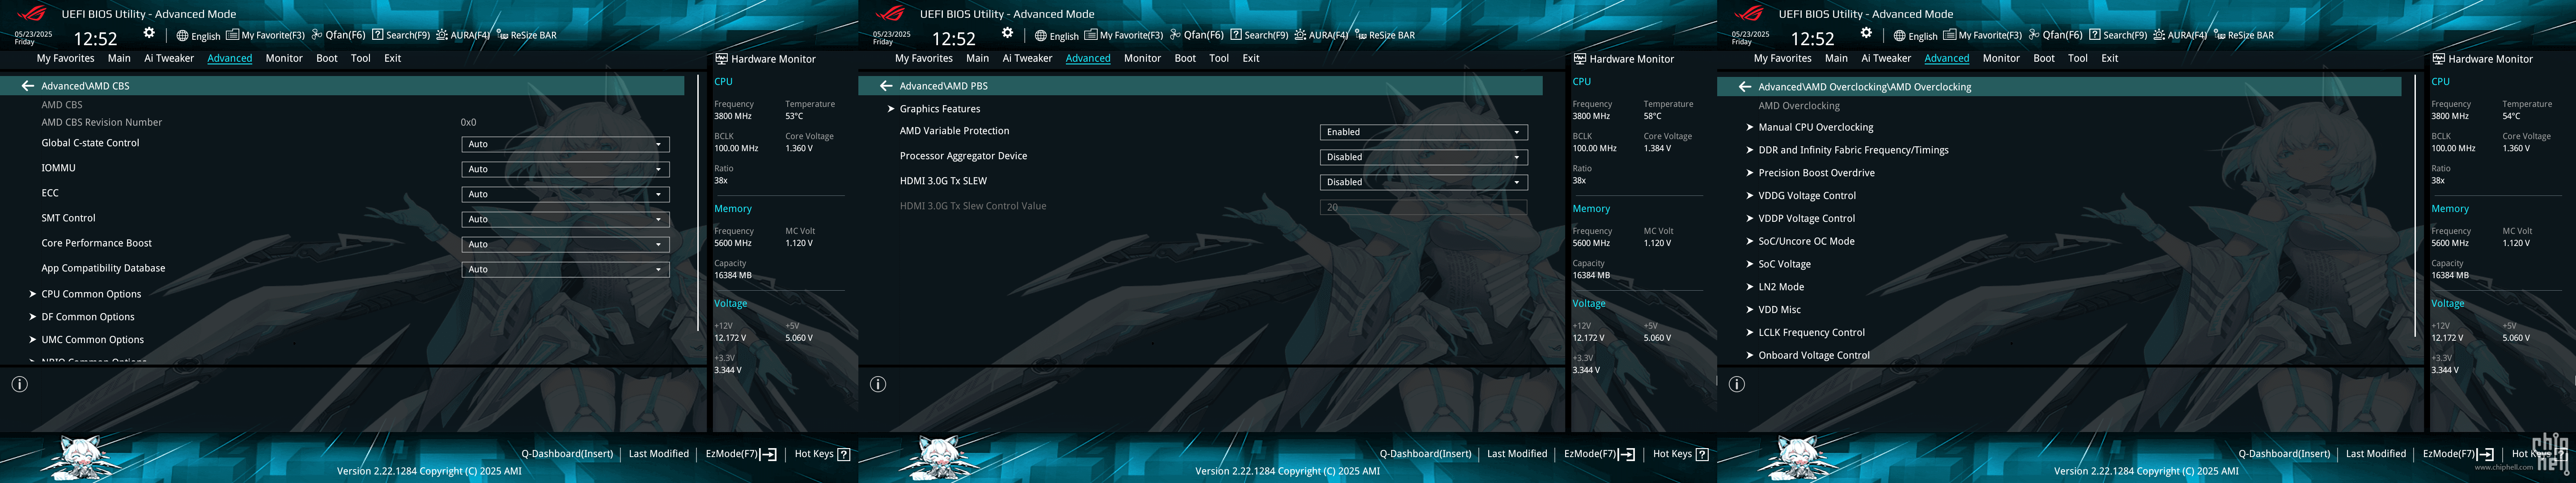Viewport: 2576px width, 483px height.
Task: Expand LCLK Frequency Control
Action: point(1811,332)
